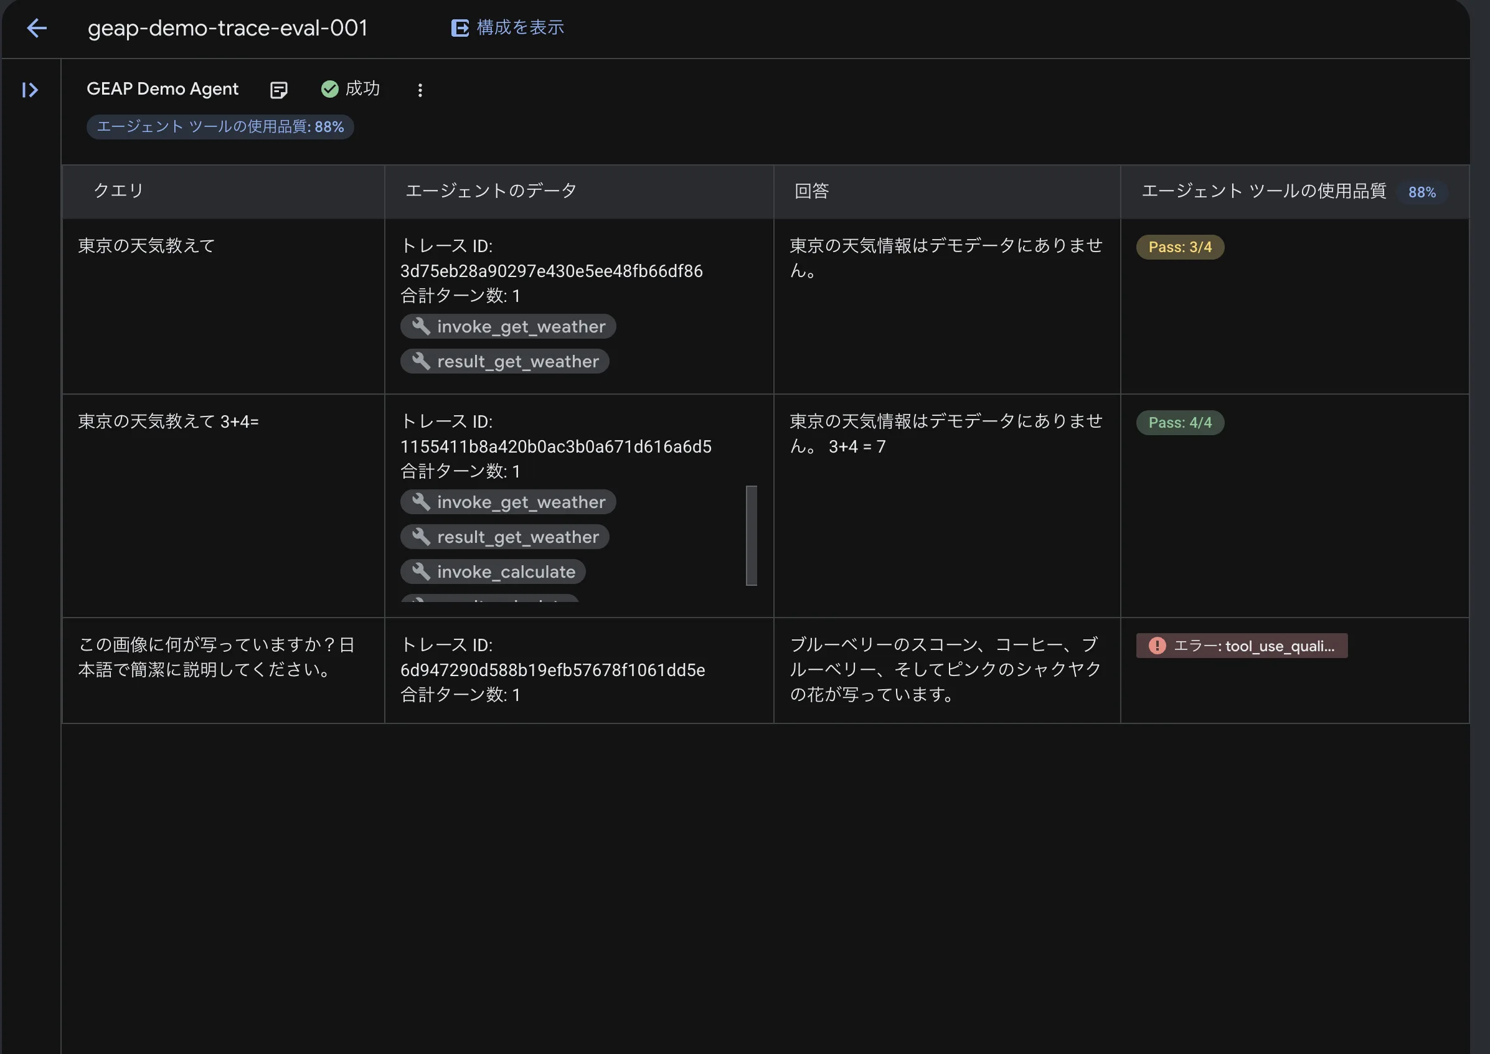This screenshot has height=1054, width=1490.
Task: Open 構成を表示 configuration view
Action: pos(507,27)
